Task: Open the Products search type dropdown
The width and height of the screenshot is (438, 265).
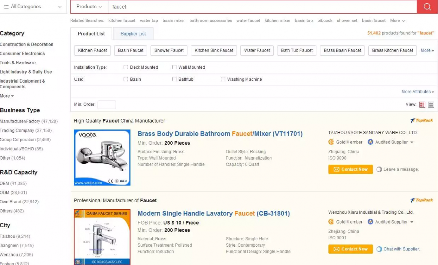Action: [x=89, y=7]
